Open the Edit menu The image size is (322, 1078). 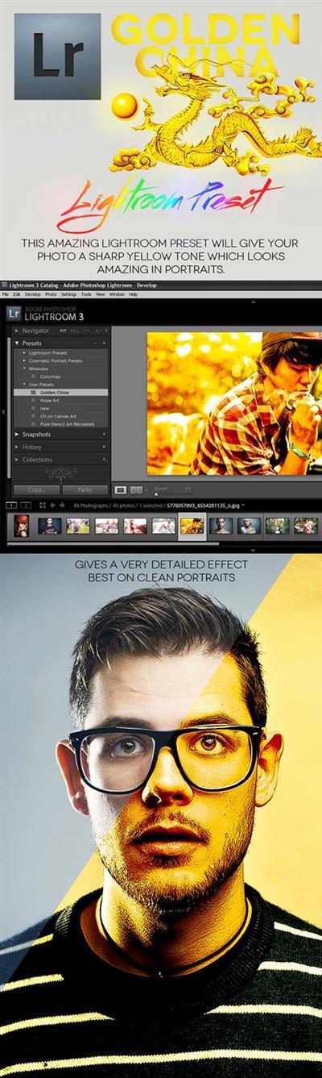[17, 294]
